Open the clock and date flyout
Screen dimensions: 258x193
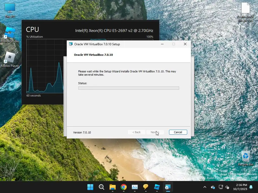tap(240, 187)
